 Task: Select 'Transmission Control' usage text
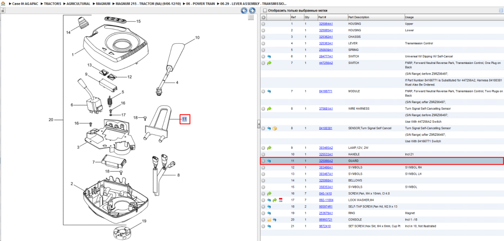[418, 43]
